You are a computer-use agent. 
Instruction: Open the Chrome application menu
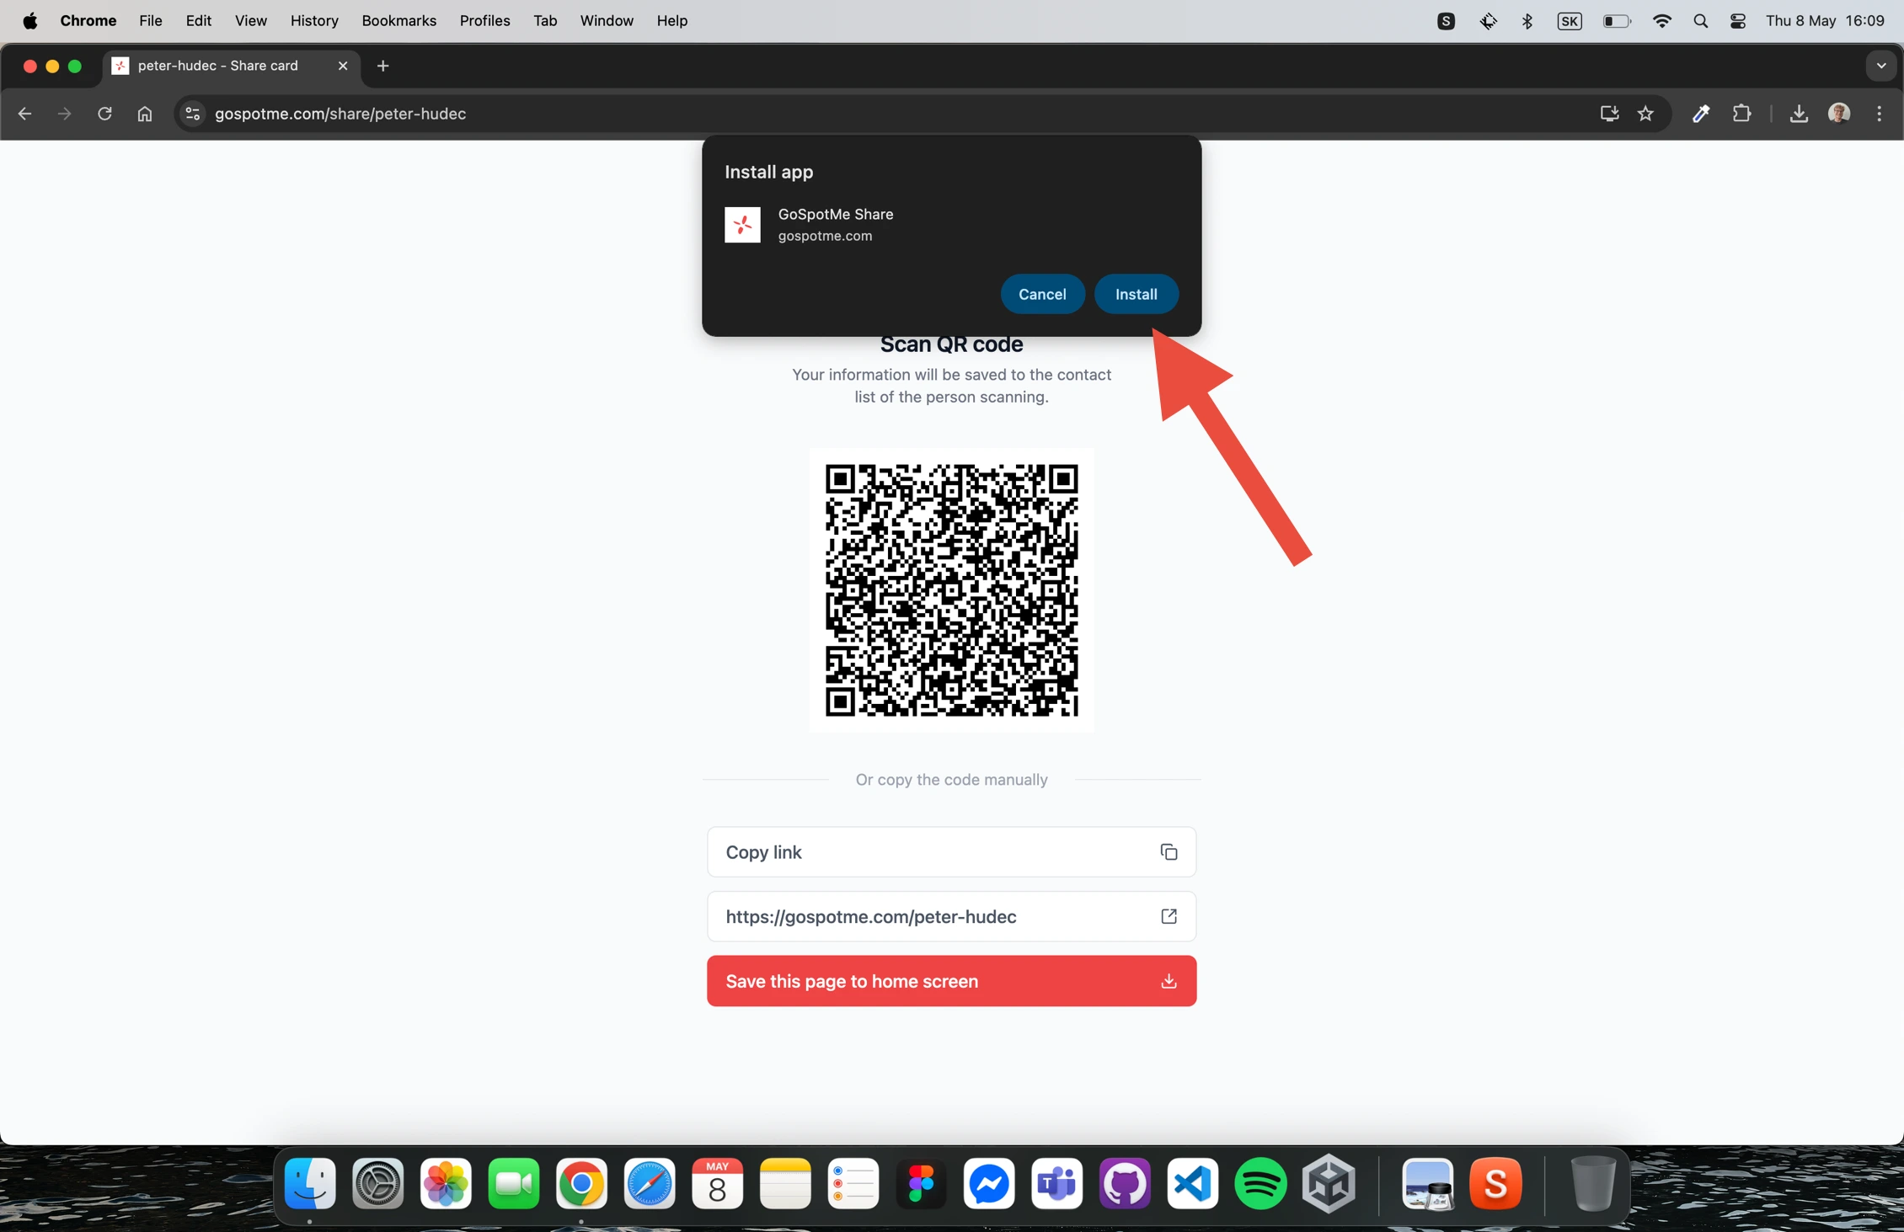[x=88, y=20]
